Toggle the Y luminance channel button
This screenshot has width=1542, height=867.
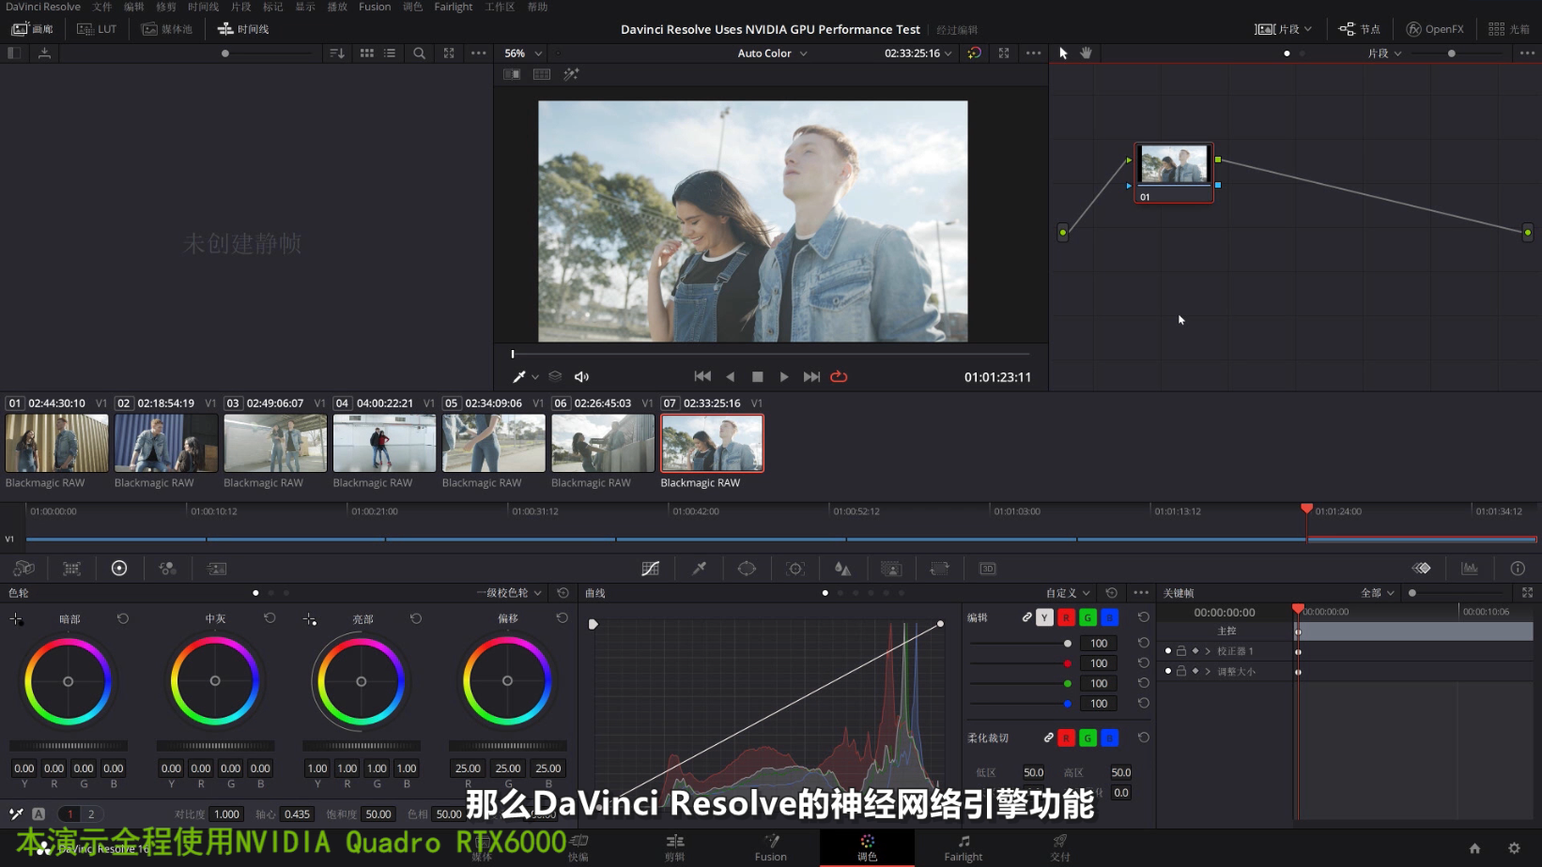pos(1044,617)
